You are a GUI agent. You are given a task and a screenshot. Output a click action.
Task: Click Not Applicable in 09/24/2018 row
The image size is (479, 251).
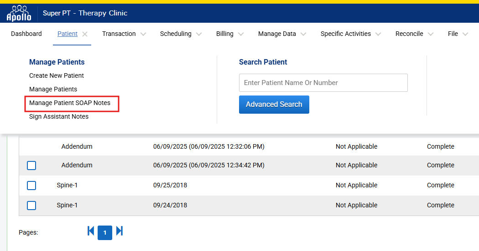click(x=356, y=206)
